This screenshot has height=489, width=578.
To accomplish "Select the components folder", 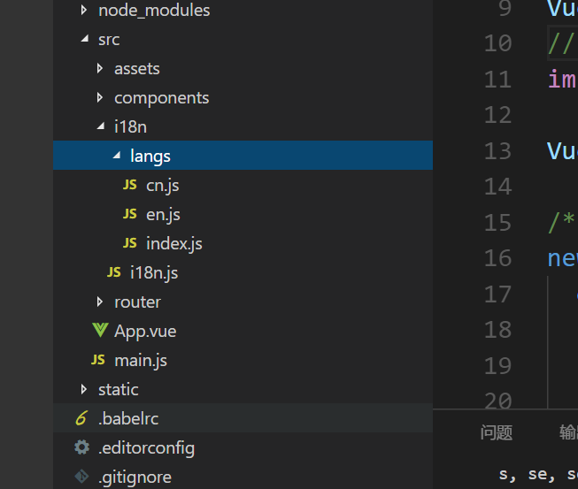I will [x=161, y=98].
